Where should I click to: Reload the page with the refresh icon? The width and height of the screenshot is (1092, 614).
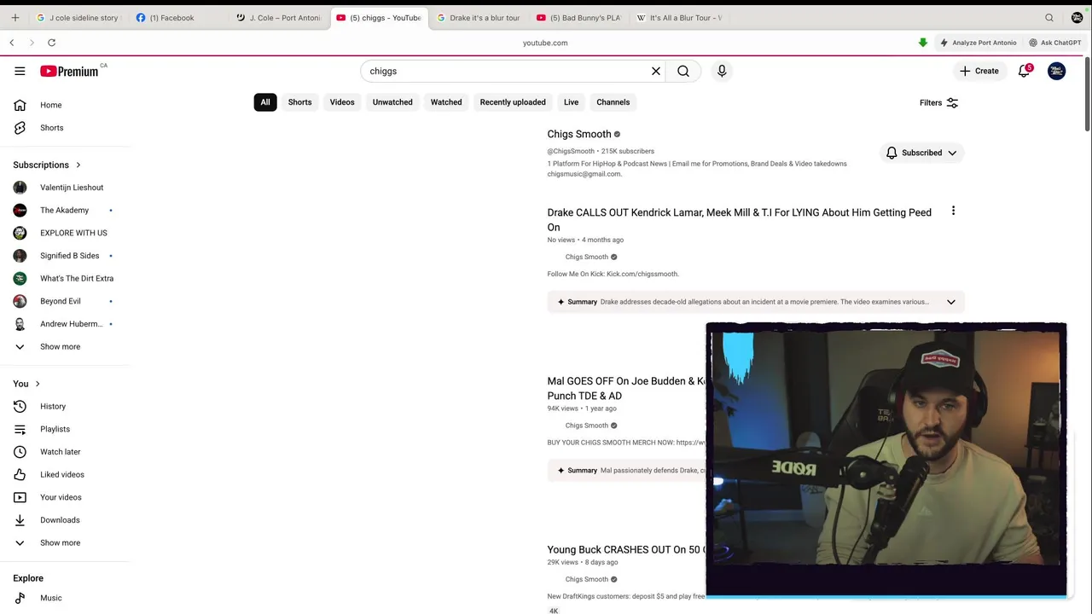click(51, 43)
